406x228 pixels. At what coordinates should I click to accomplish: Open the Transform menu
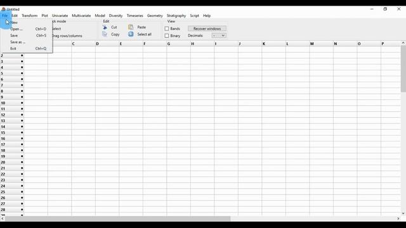tap(30, 15)
